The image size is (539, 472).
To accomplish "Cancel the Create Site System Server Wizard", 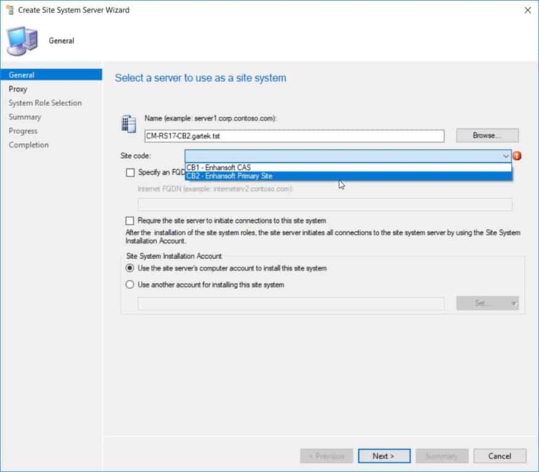I will point(499,456).
